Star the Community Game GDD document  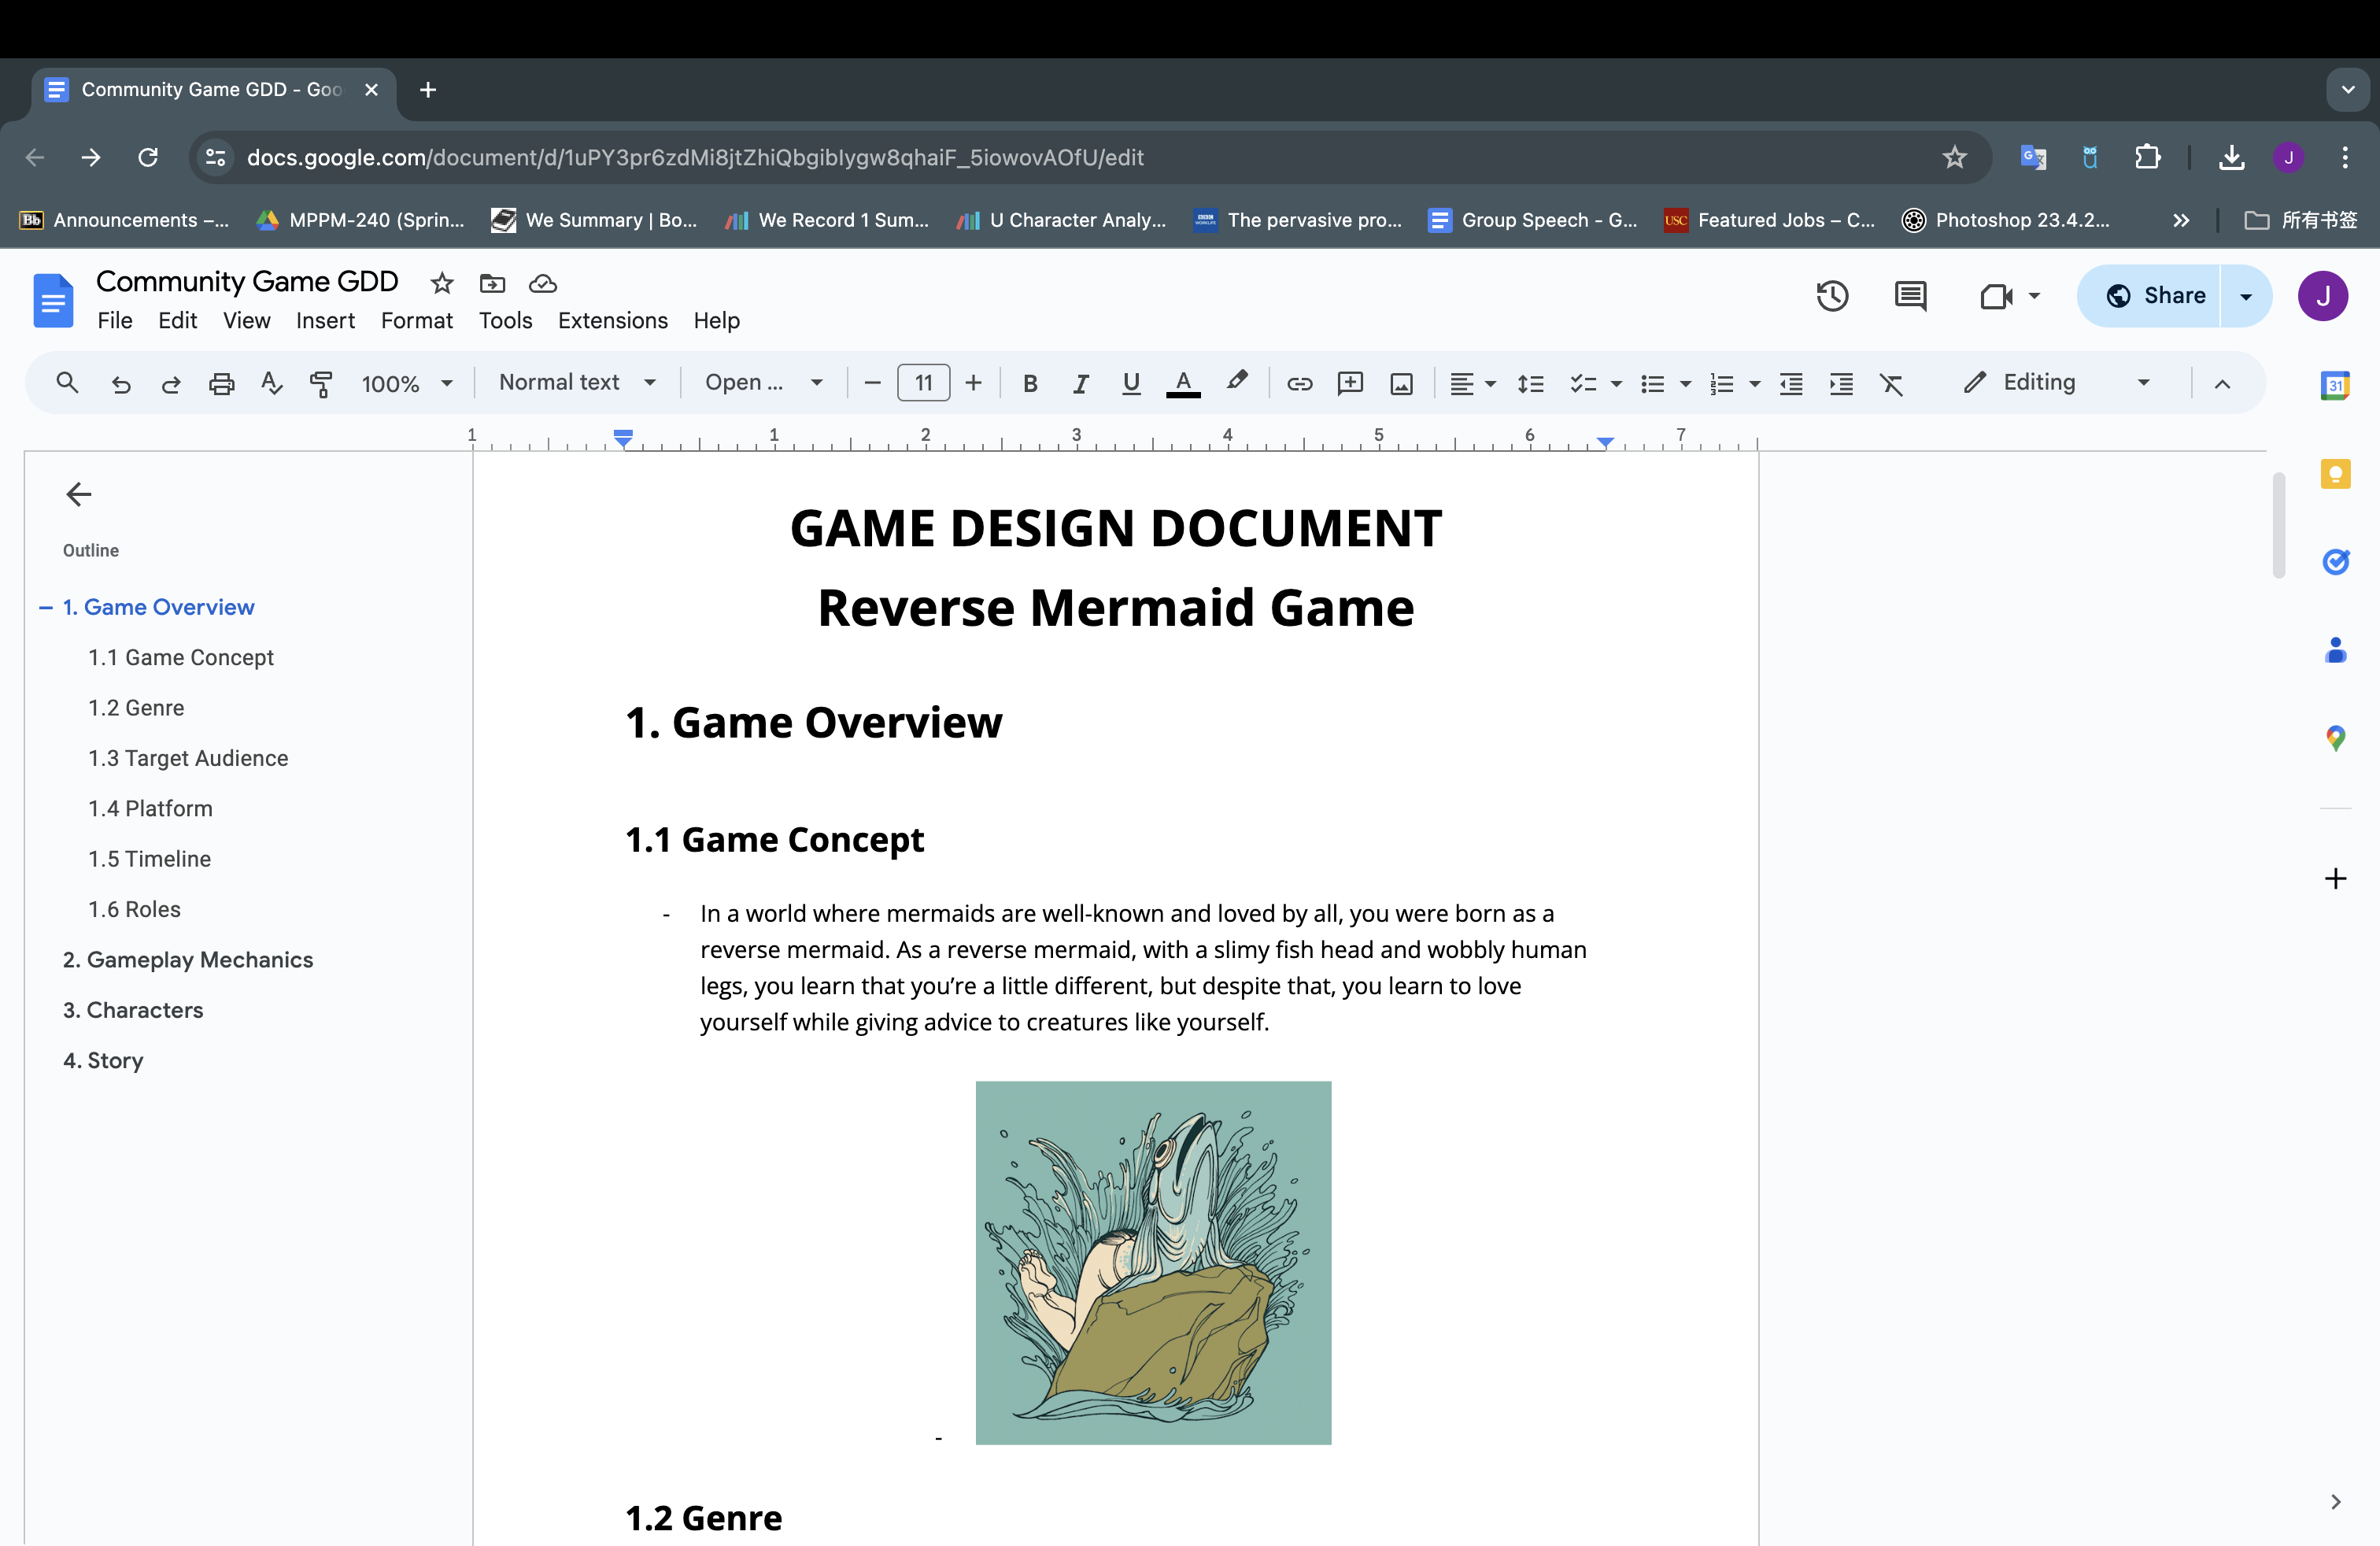[441, 283]
